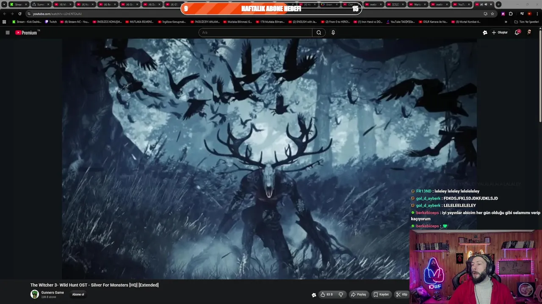The image size is (542, 304).
Task: Open the Twitch bookmark
Action: (x=51, y=22)
